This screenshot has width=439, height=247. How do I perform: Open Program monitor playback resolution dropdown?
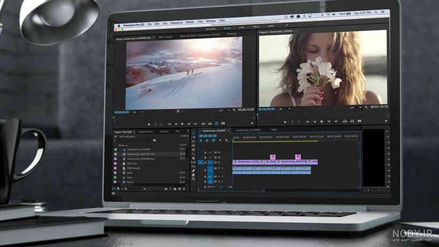point(356,107)
